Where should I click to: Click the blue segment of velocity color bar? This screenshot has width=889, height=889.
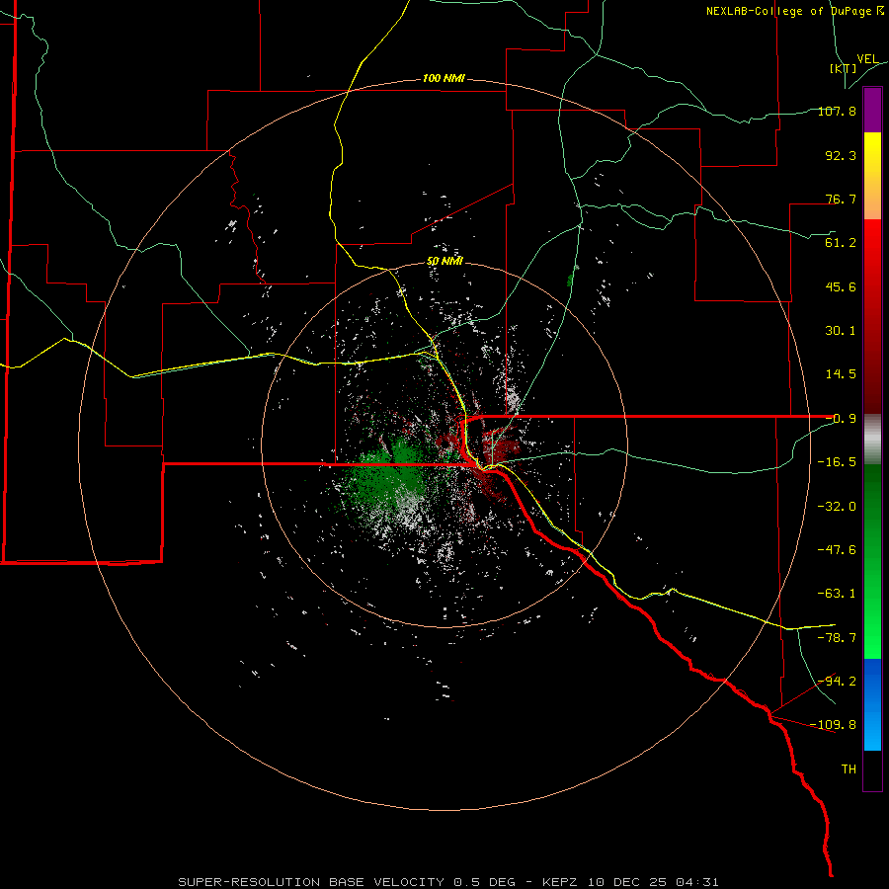click(x=872, y=704)
